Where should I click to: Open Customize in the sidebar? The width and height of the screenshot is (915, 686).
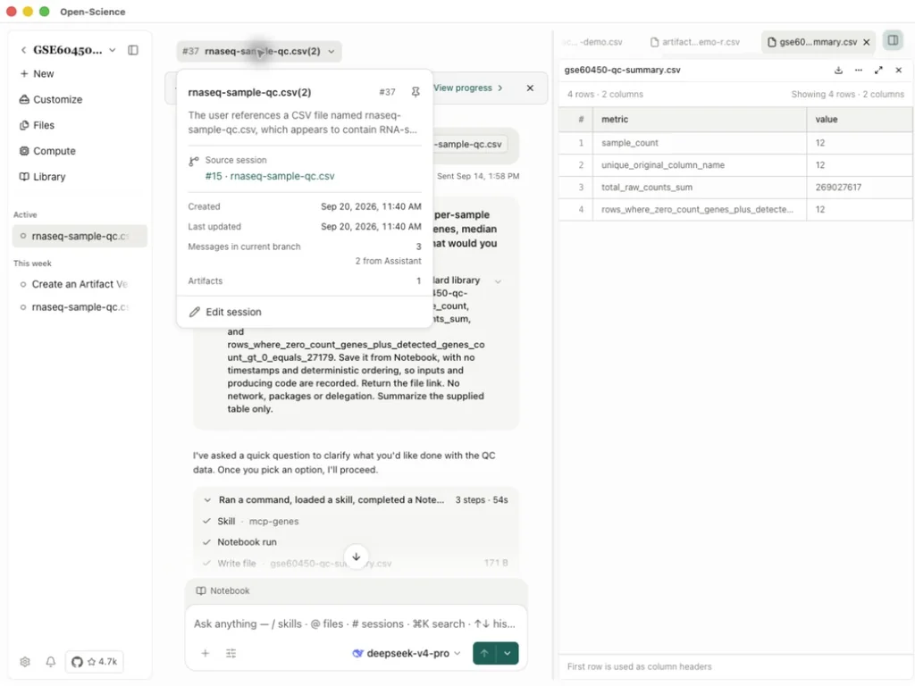51,99
